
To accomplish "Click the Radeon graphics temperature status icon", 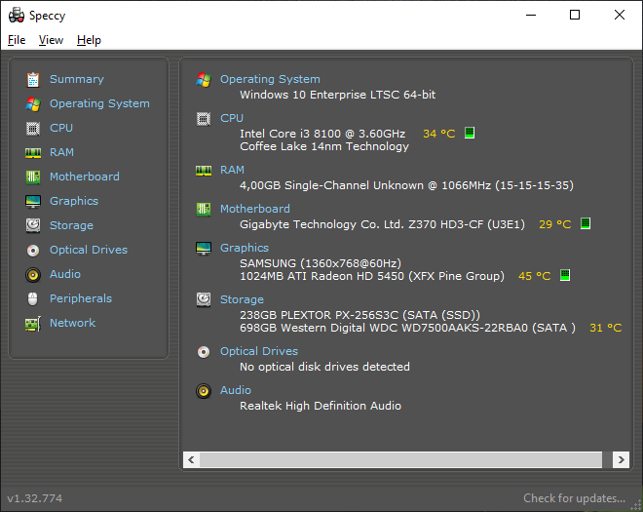I will click(565, 275).
